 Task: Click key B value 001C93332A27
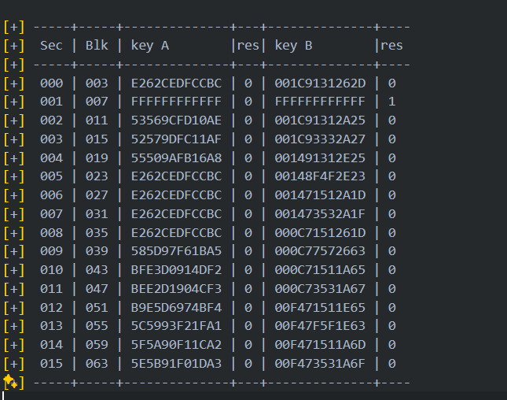pyautogui.click(x=320, y=139)
